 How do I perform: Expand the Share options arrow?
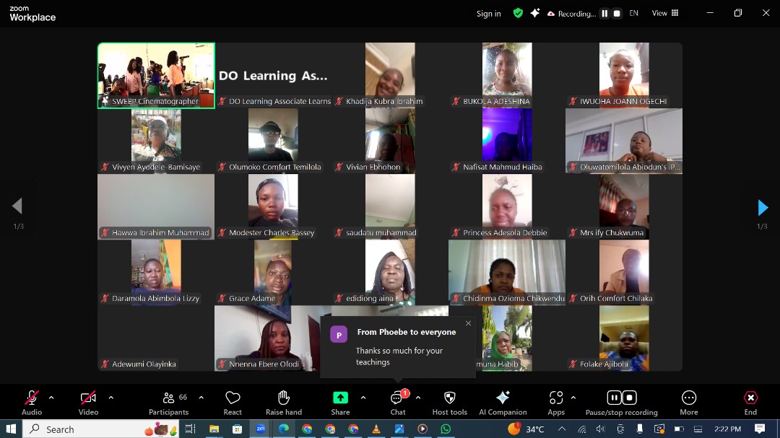(363, 398)
